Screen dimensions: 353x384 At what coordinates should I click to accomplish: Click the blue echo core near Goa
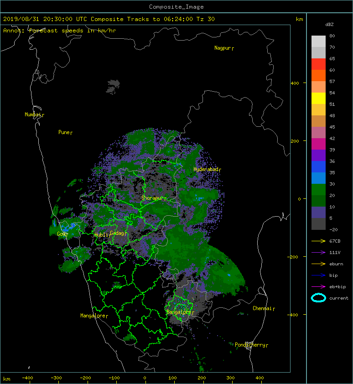click(68, 227)
